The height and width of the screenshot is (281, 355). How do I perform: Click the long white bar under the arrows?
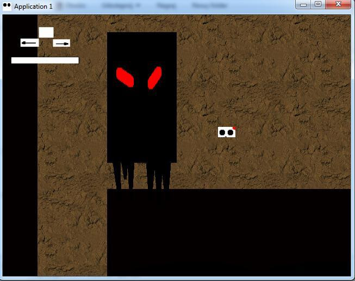coord(45,60)
